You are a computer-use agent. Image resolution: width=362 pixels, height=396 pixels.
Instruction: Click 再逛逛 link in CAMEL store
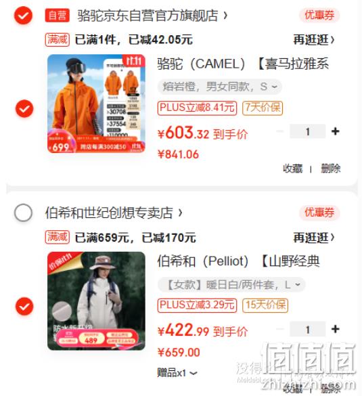point(314,40)
